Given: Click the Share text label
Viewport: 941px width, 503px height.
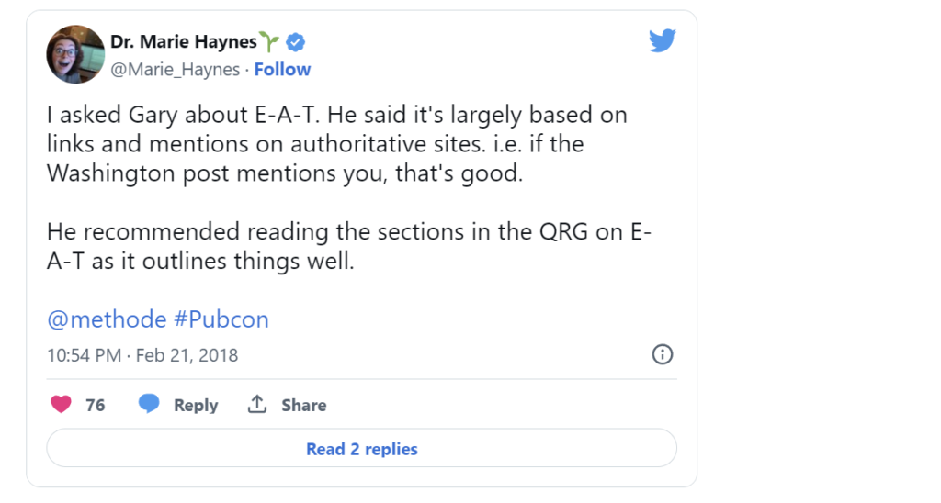Looking at the screenshot, I should 303,406.
